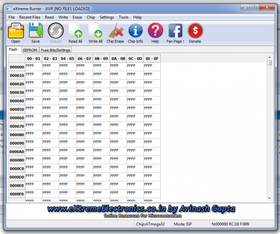Open the Settings menu

(x=106, y=17)
